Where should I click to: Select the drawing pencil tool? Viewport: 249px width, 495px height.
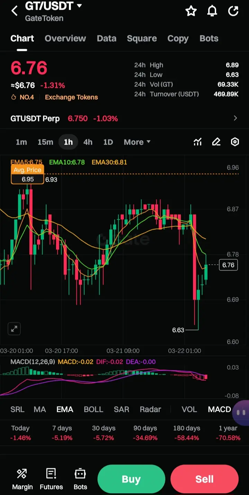pyautogui.click(x=216, y=142)
